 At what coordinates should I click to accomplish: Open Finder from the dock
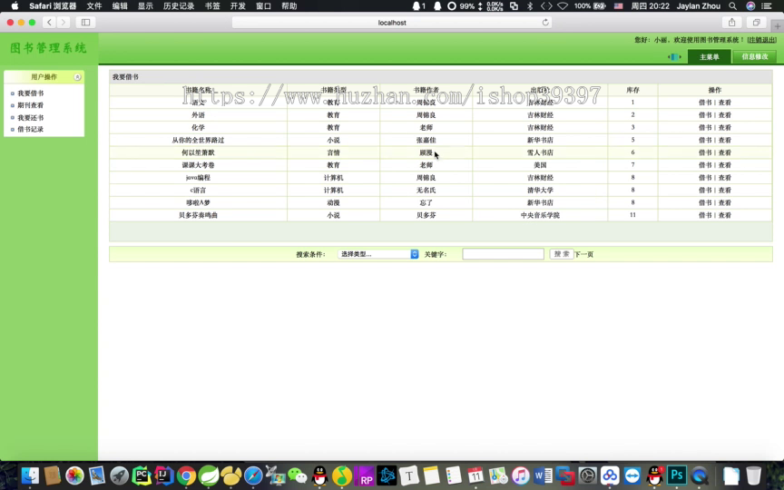pyautogui.click(x=30, y=475)
